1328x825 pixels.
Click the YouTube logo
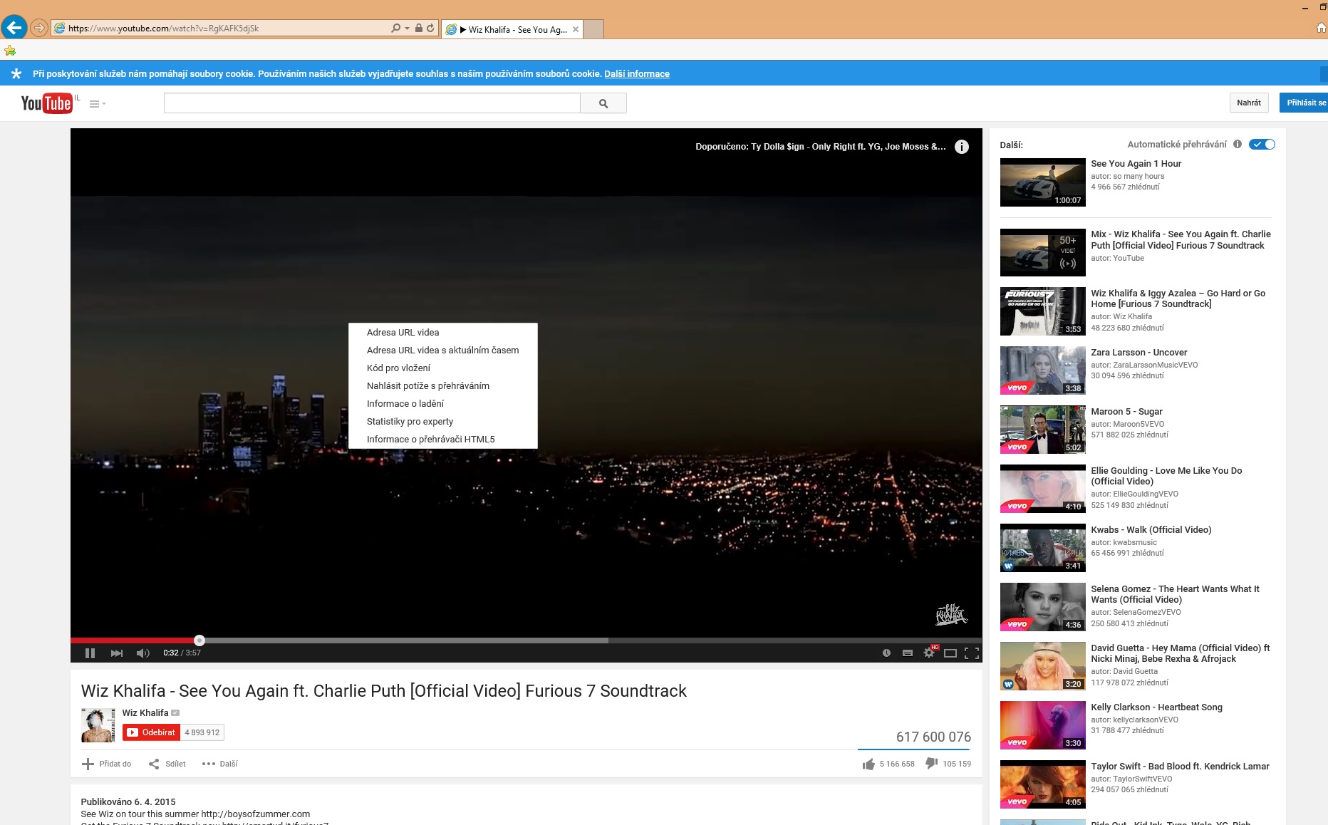pos(47,103)
